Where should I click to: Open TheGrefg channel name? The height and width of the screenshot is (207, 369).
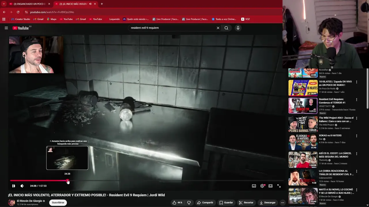(x=323, y=160)
